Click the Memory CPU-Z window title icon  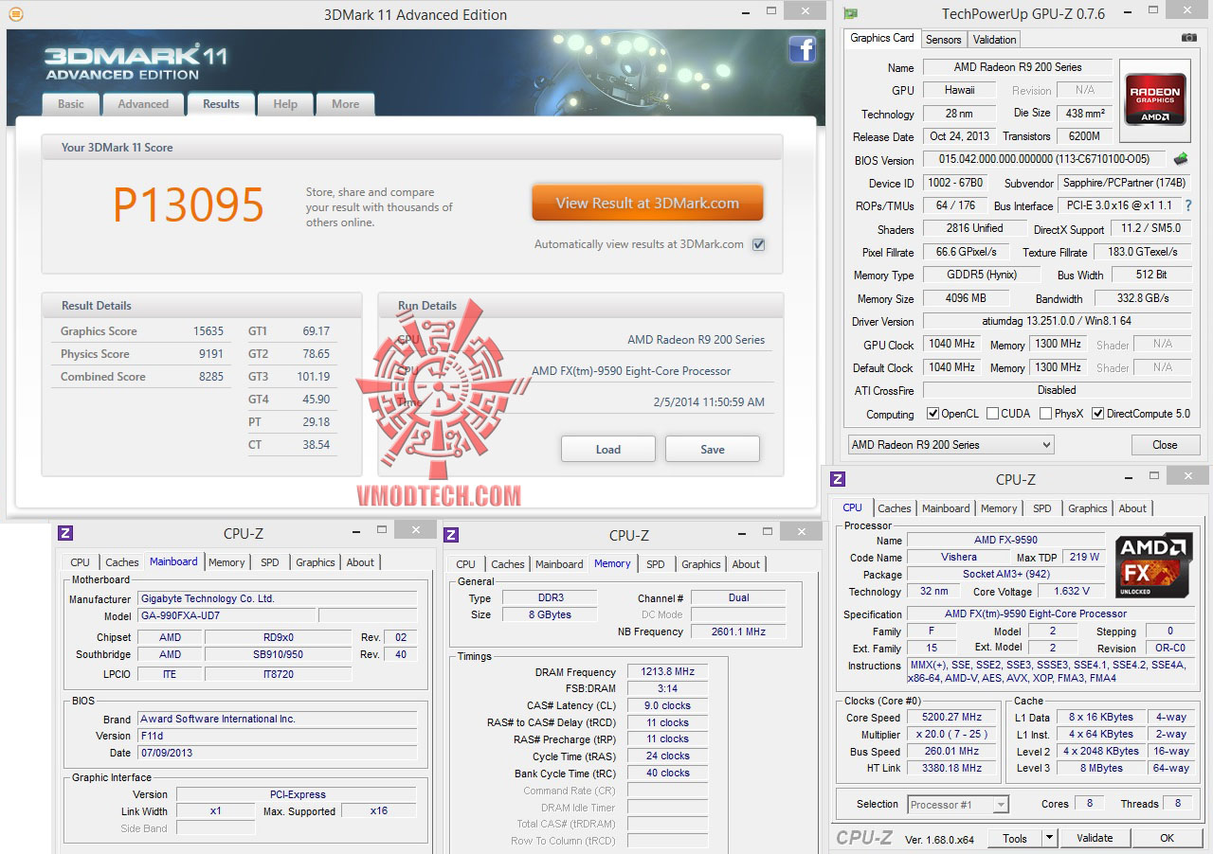click(451, 535)
